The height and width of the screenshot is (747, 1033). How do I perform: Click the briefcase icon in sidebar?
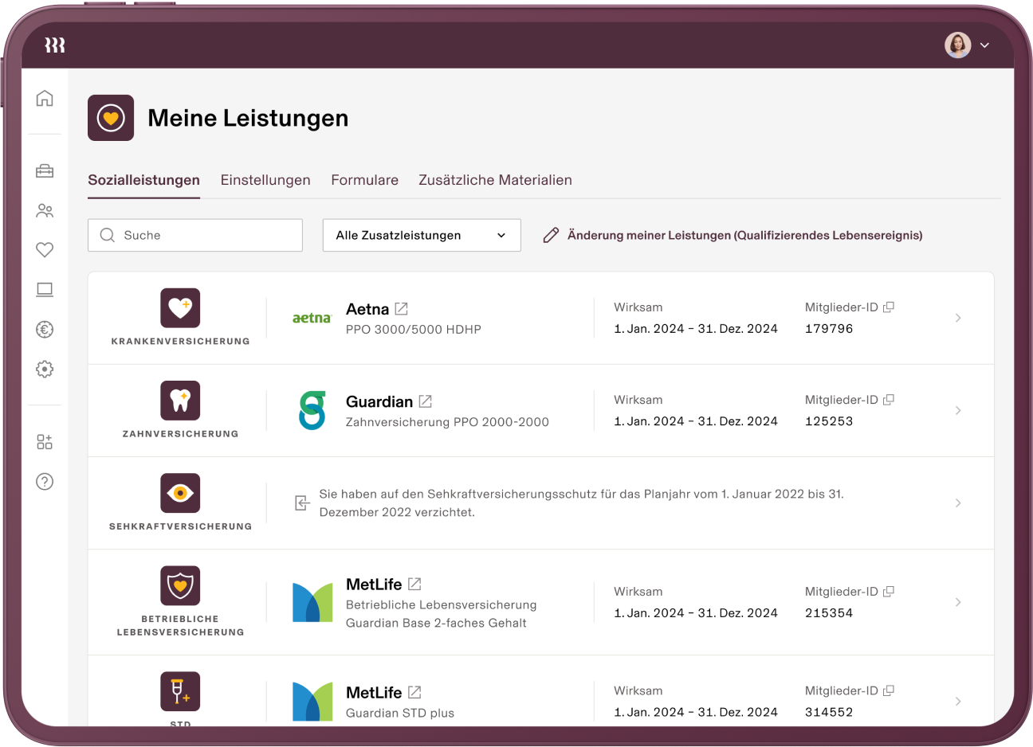(x=45, y=171)
